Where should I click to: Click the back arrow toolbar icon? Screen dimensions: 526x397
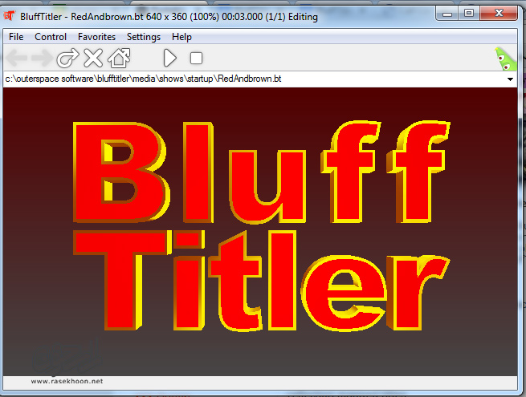[16, 58]
